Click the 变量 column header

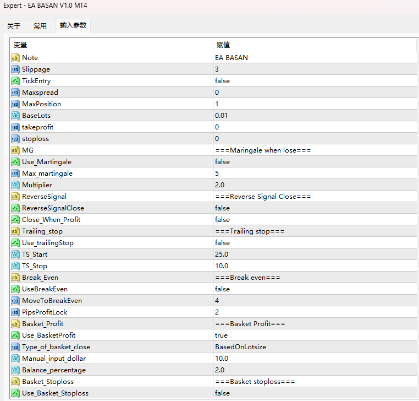coord(112,45)
